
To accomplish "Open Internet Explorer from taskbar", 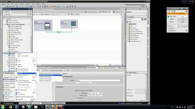I will [29, 107].
